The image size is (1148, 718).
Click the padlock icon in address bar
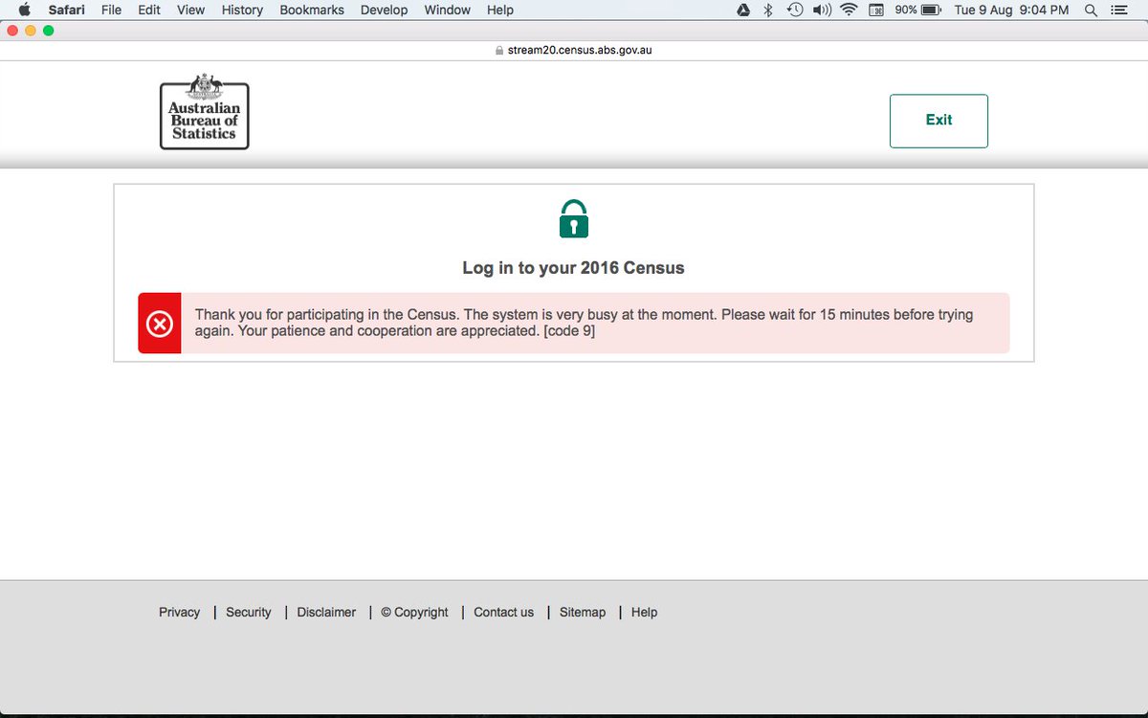pyautogui.click(x=499, y=50)
